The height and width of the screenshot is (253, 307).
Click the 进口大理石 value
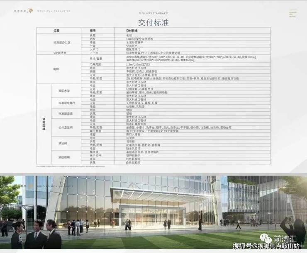pyautogui.click(x=133, y=135)
